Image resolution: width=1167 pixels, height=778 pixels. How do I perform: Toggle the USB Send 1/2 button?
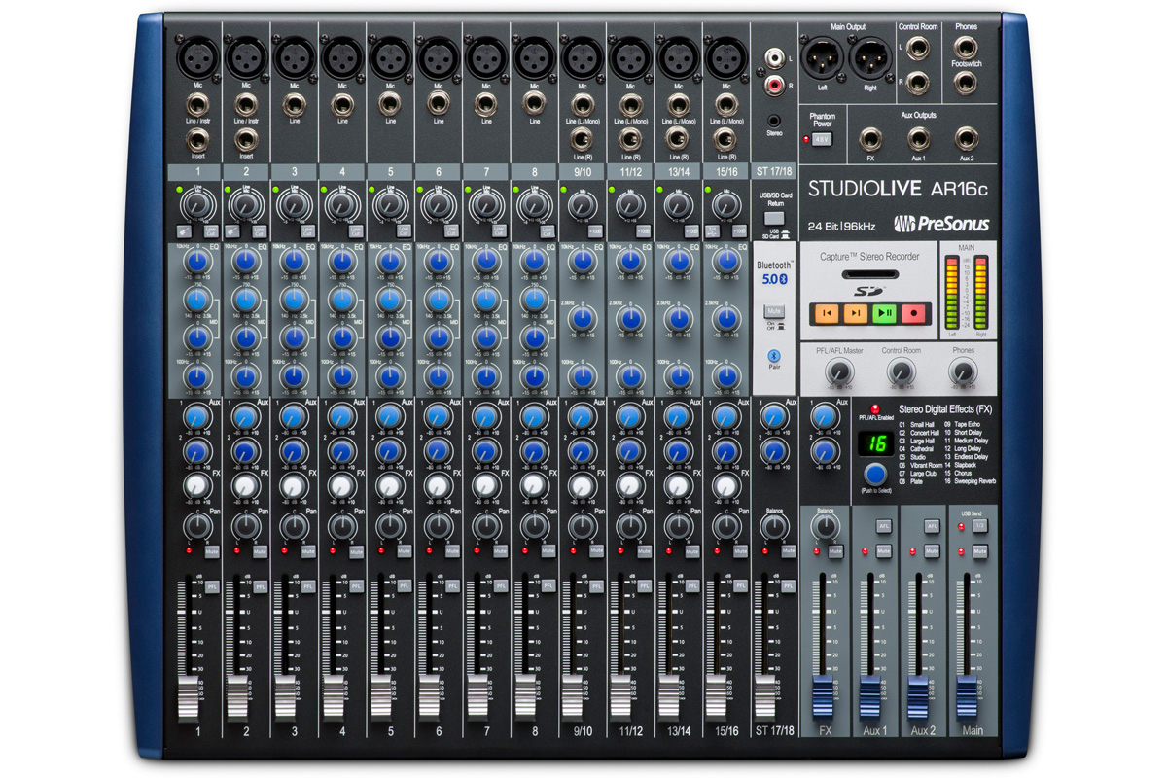(x=980, y=526)
